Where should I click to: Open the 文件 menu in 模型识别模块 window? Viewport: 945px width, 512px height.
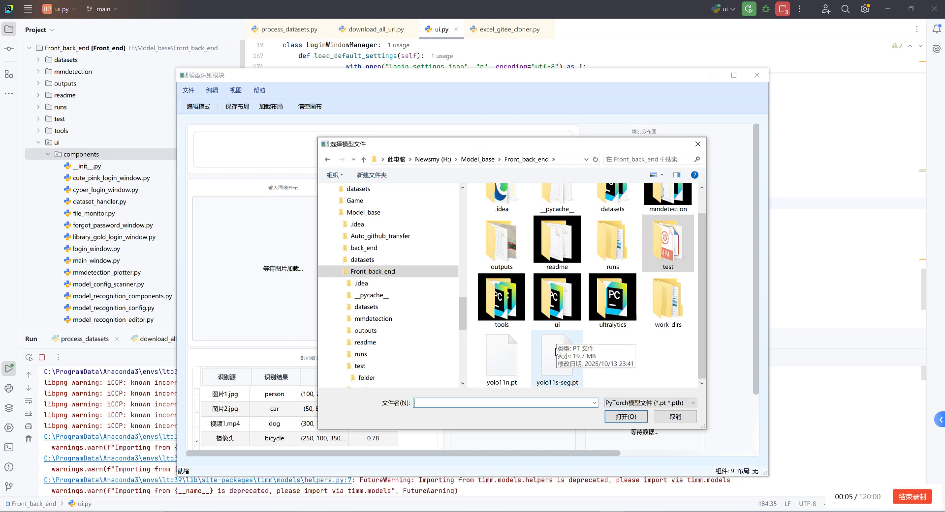tap(189, 90)
